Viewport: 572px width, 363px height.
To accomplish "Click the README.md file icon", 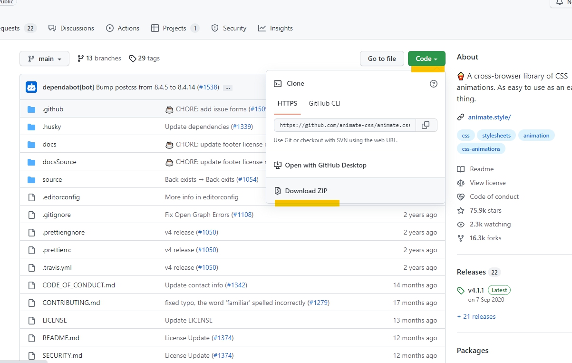I will coord(31,338).
